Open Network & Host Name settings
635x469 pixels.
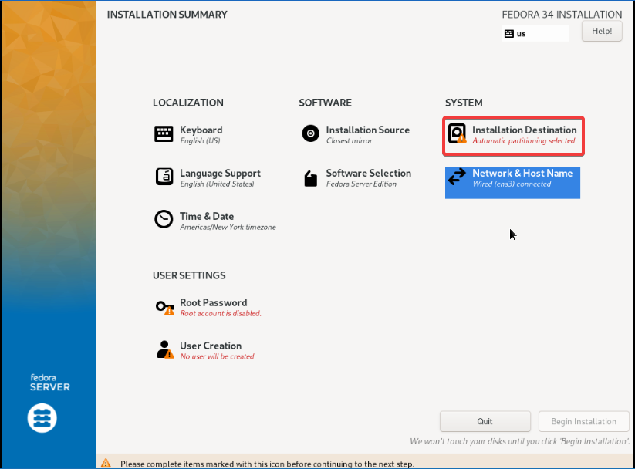pos(522,174)
